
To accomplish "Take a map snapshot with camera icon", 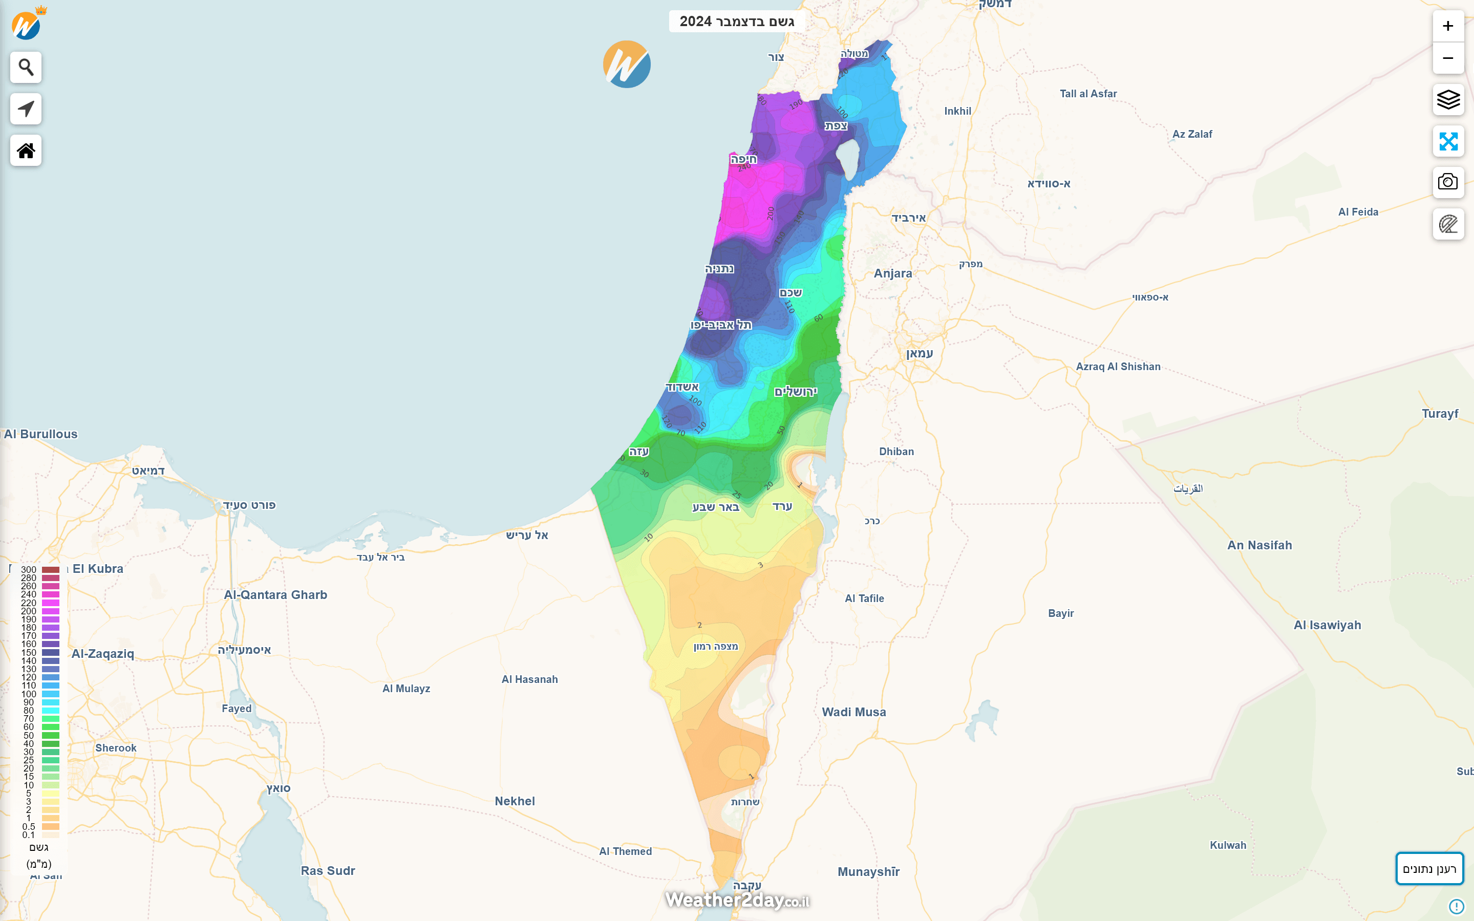I will coord(1448,182).
